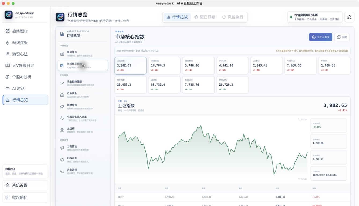Click the refresh icon at top right
Image resolution: width=359 pixels, height=206 pixels.
point(349,17)
